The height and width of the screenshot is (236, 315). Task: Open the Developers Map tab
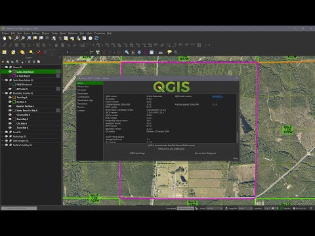[x=85, y=100]
